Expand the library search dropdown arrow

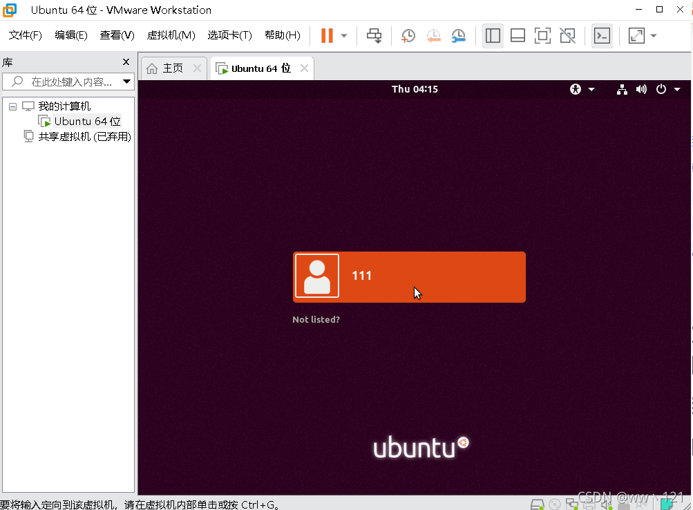pyautogui.click(x=127, y=82)
